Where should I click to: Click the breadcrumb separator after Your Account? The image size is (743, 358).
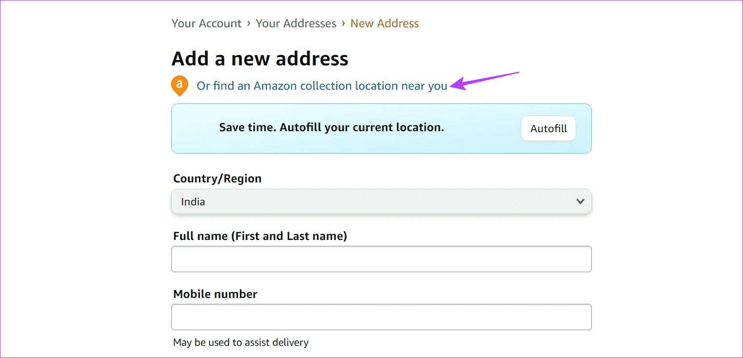point(249,23)
